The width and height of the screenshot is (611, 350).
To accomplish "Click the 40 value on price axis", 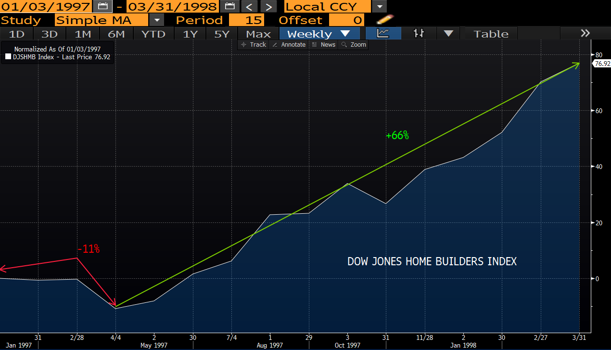I will pyautogui.click(x=599, y=167).
